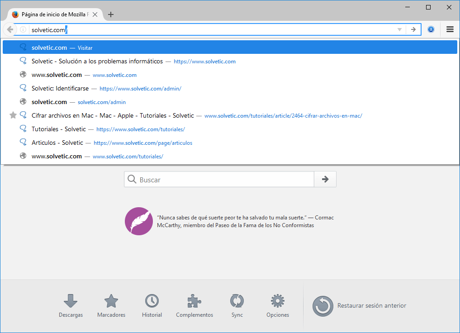Viewport: 460px width, 333px height.
Task: Pick www.solvetic.com/tutoriales/ suggestion
Action: pos(230,156)
